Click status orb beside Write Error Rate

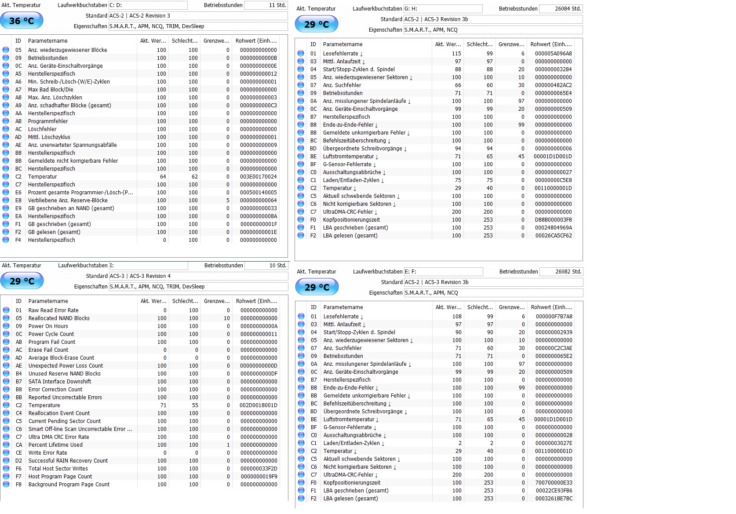pos(6,452)
